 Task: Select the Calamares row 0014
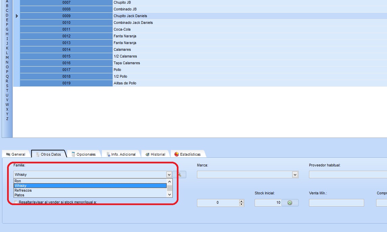203,49
